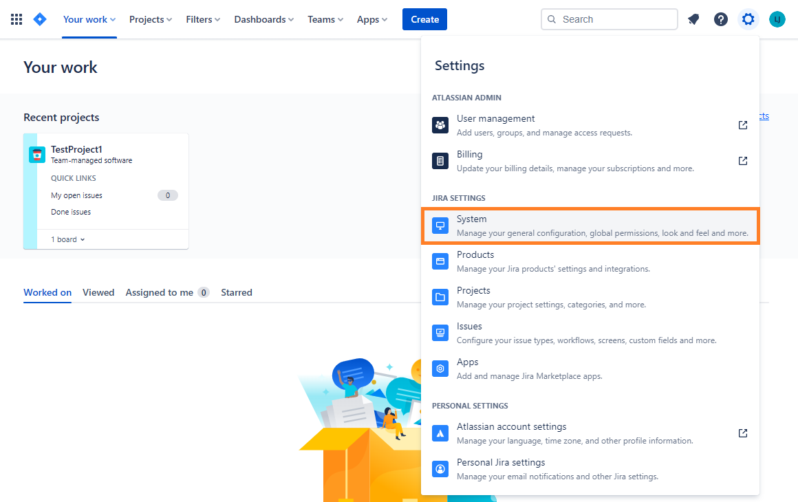Close settings via the gear icon
The height and width of the screenshot is (502, 798).
coord(748,19)
